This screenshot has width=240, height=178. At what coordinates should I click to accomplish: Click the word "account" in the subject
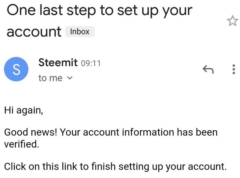pos(34,32)
